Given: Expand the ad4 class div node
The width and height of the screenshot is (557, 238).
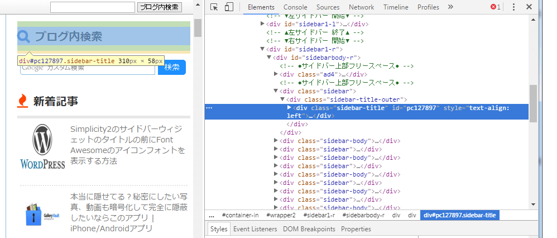Looking at the screenshot, I should pos(276,74).
